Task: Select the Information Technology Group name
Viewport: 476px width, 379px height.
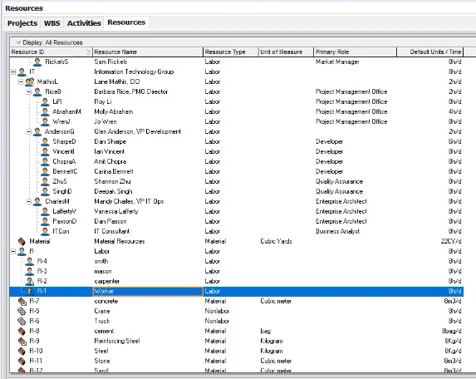Action: click(x=134, y=72)
